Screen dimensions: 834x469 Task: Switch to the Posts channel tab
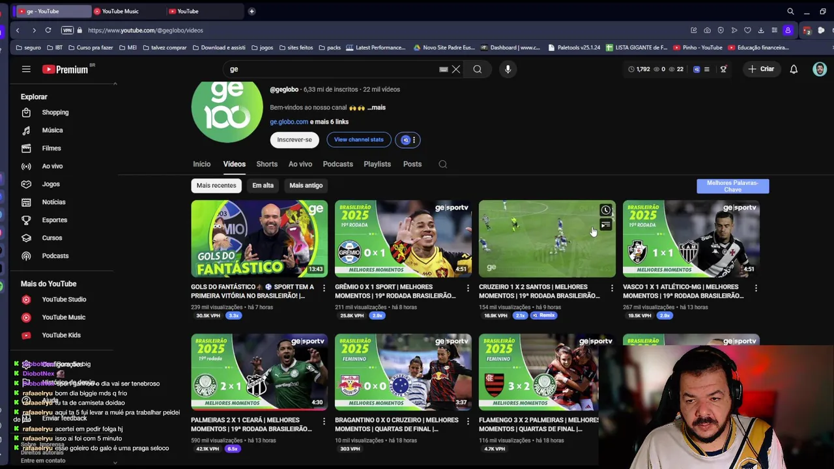point(412,164)
